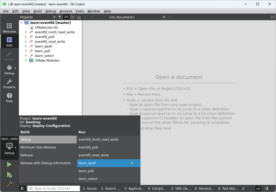
Task: Open the QML Debugger Console pane
Action: pos(181,189)
